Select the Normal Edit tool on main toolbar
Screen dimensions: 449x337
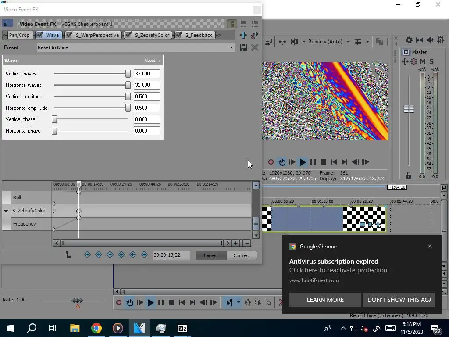[x=230, y=303]
